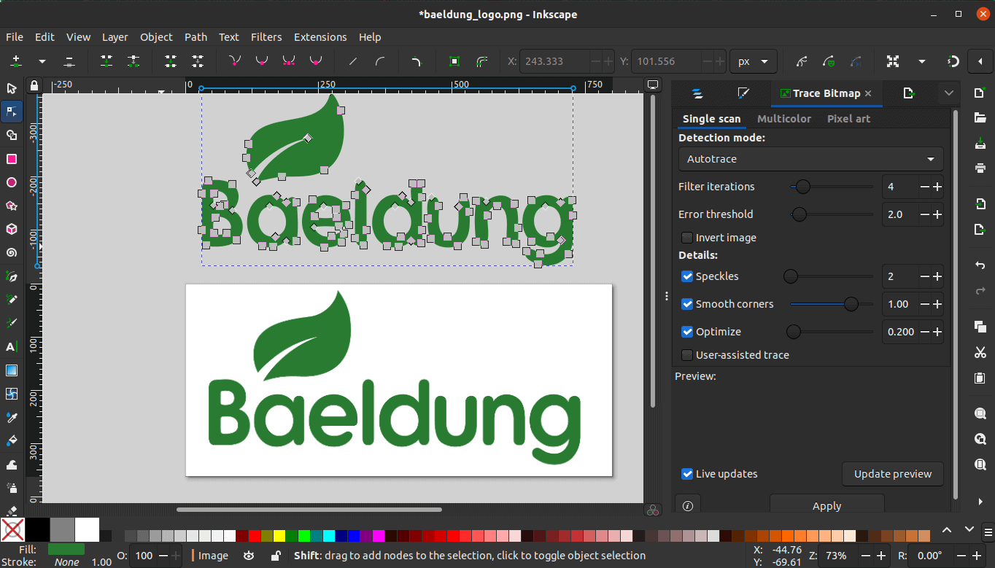Enable User-assisted trace

coord(686,355)
